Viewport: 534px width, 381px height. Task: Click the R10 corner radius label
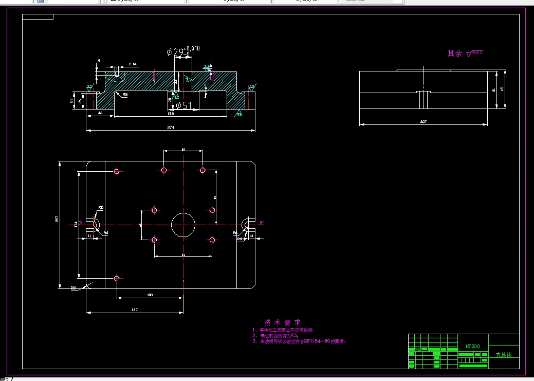point(73,288)
